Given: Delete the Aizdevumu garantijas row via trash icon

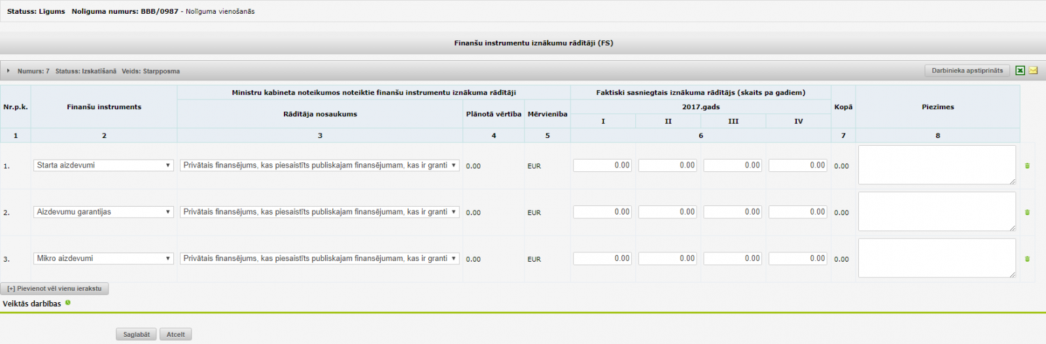Looking at the screenshot, I should pyautogui.click(x=1027, y=213).
